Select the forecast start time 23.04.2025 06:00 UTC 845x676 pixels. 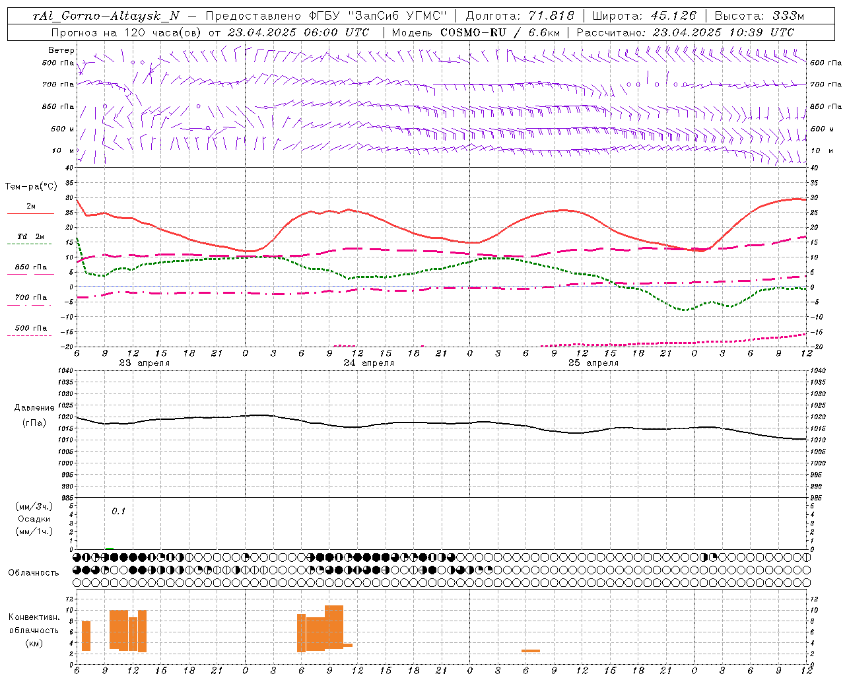tap(298, 32)
